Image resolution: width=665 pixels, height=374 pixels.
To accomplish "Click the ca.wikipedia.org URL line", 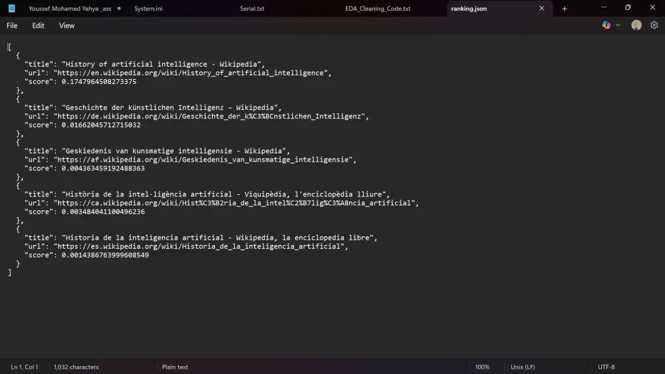I will (x=221, y=203).
